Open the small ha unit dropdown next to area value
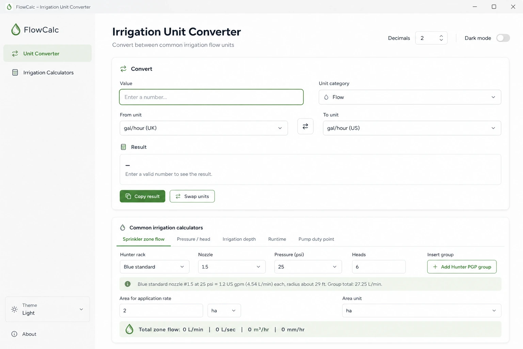The width and height of the screenshot is (523, 349). pos(224,310)
